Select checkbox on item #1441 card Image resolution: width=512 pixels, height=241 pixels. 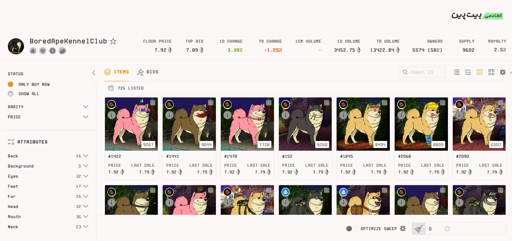click(x=211, y=103)
